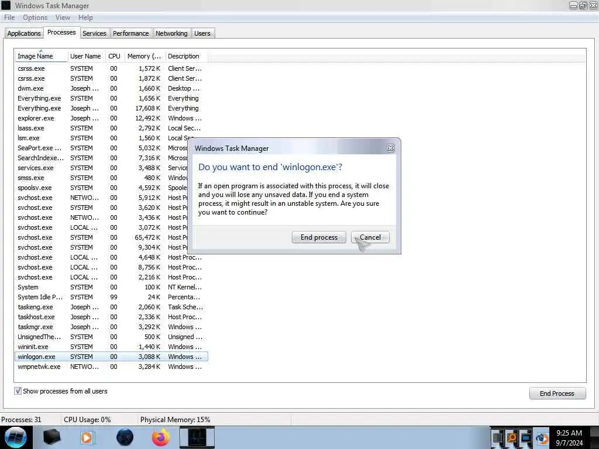Select the csrss.exe row using 1,572 K
599x449 pixels.
point(111,68)
